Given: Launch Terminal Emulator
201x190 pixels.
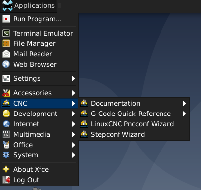Looking at the screenshot, I should point(40,33).
